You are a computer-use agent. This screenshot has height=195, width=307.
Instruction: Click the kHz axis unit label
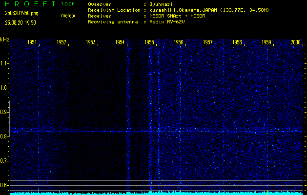pos(4,39)
